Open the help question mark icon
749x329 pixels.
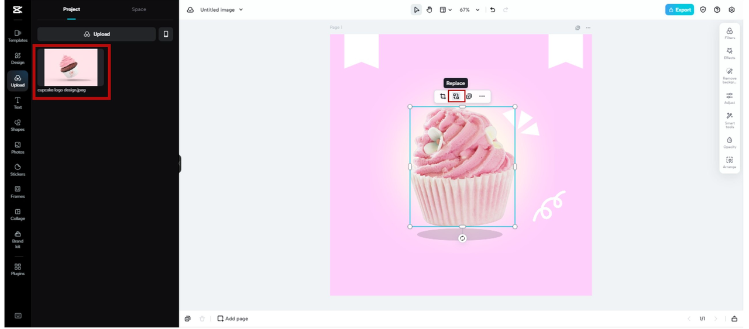pyautogui.click(x=717, y=10)
